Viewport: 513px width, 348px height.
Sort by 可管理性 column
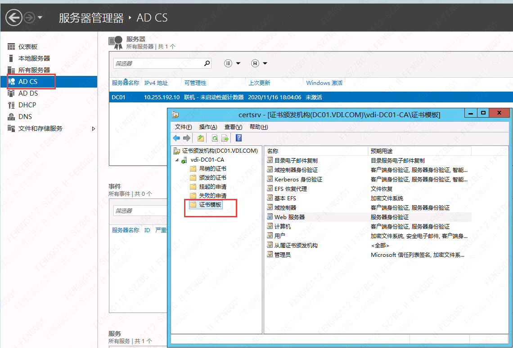195,83
